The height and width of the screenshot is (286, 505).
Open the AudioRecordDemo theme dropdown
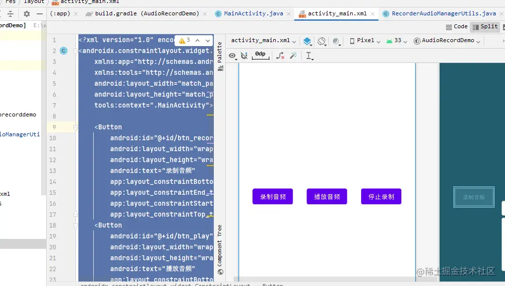447,41
